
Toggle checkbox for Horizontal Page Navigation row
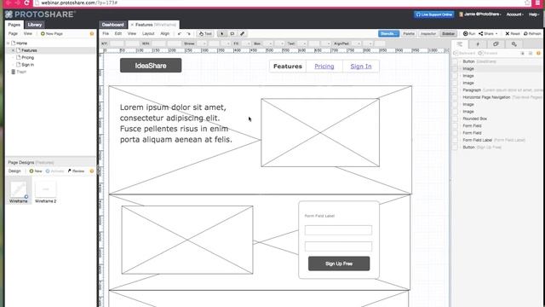pos(455,97)
